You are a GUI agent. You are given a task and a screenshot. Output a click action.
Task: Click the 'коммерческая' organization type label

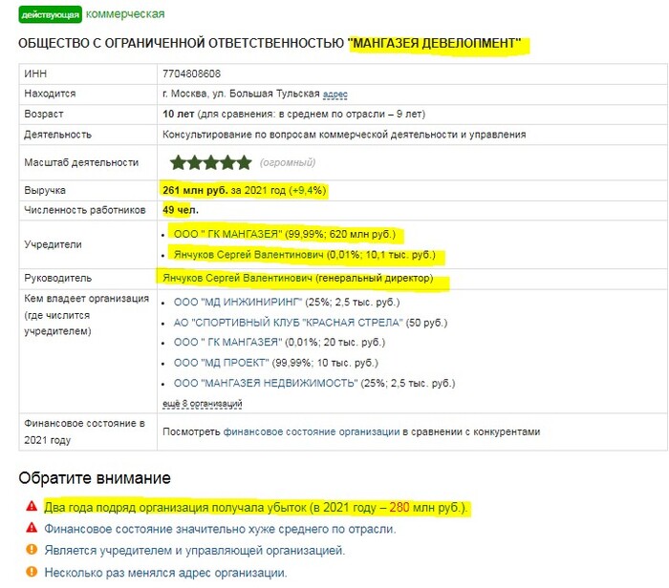125,14
